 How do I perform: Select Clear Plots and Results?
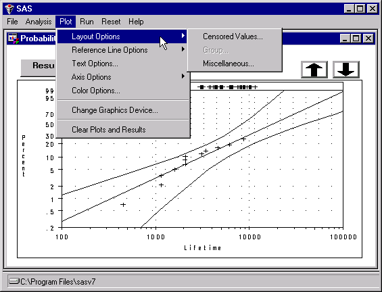122,130
